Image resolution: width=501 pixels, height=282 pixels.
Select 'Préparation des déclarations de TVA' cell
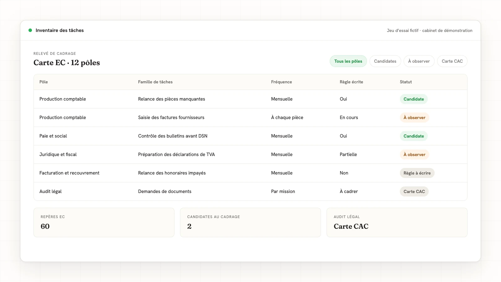(177, 154)
